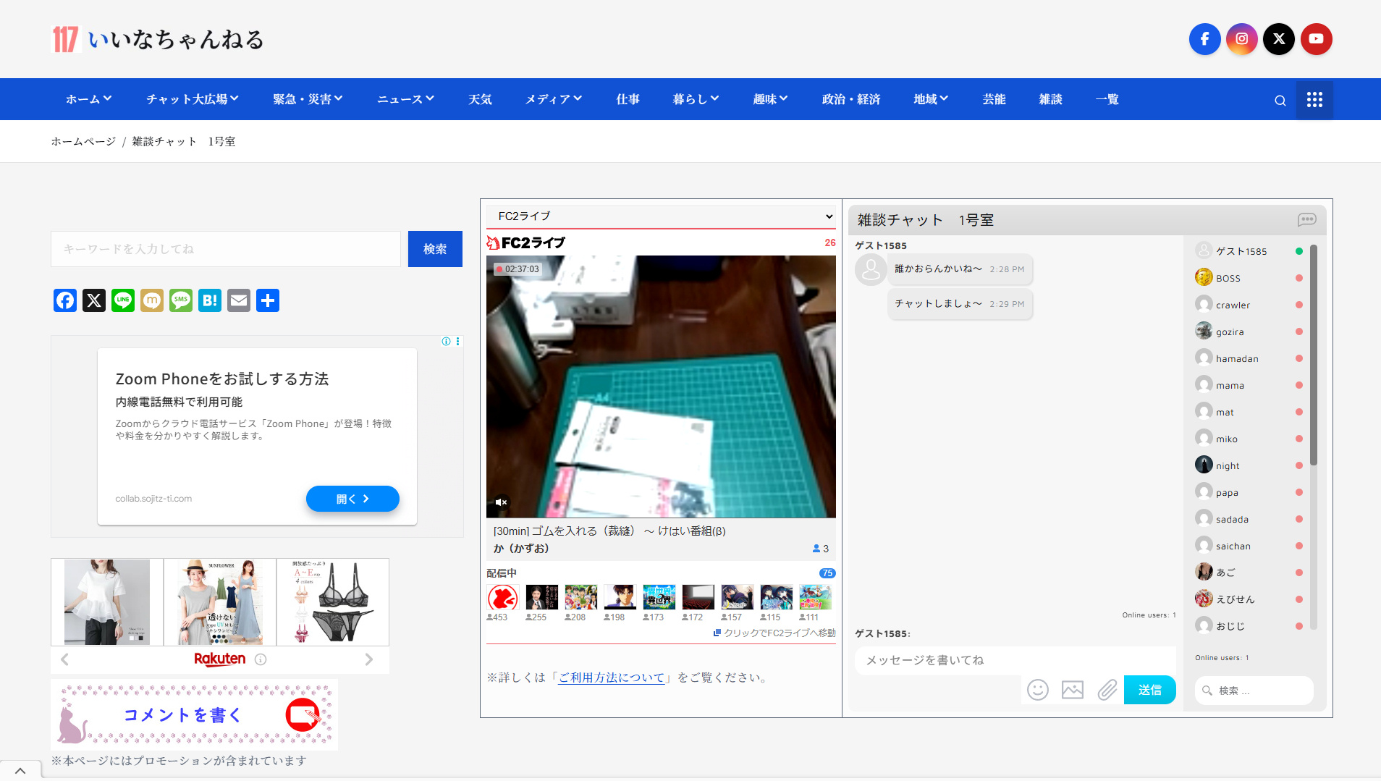Click the ad info icon on Zoom ad
1381x781 pixels.
(x=446, y=342)
